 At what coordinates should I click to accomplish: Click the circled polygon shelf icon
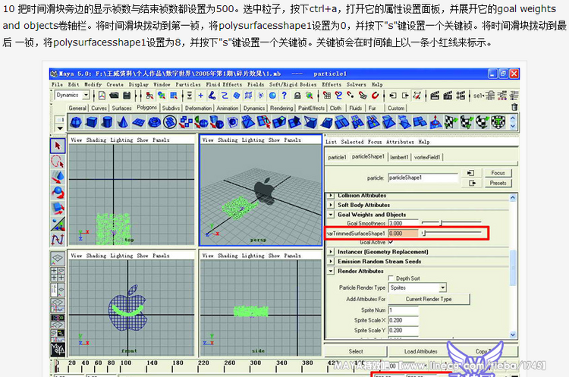[170, 123]
